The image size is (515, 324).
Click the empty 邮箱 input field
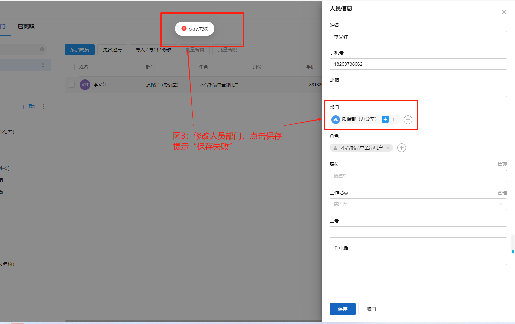[418, 91]
